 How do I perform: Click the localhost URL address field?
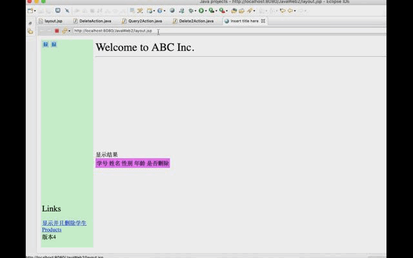tap(229, 31)
